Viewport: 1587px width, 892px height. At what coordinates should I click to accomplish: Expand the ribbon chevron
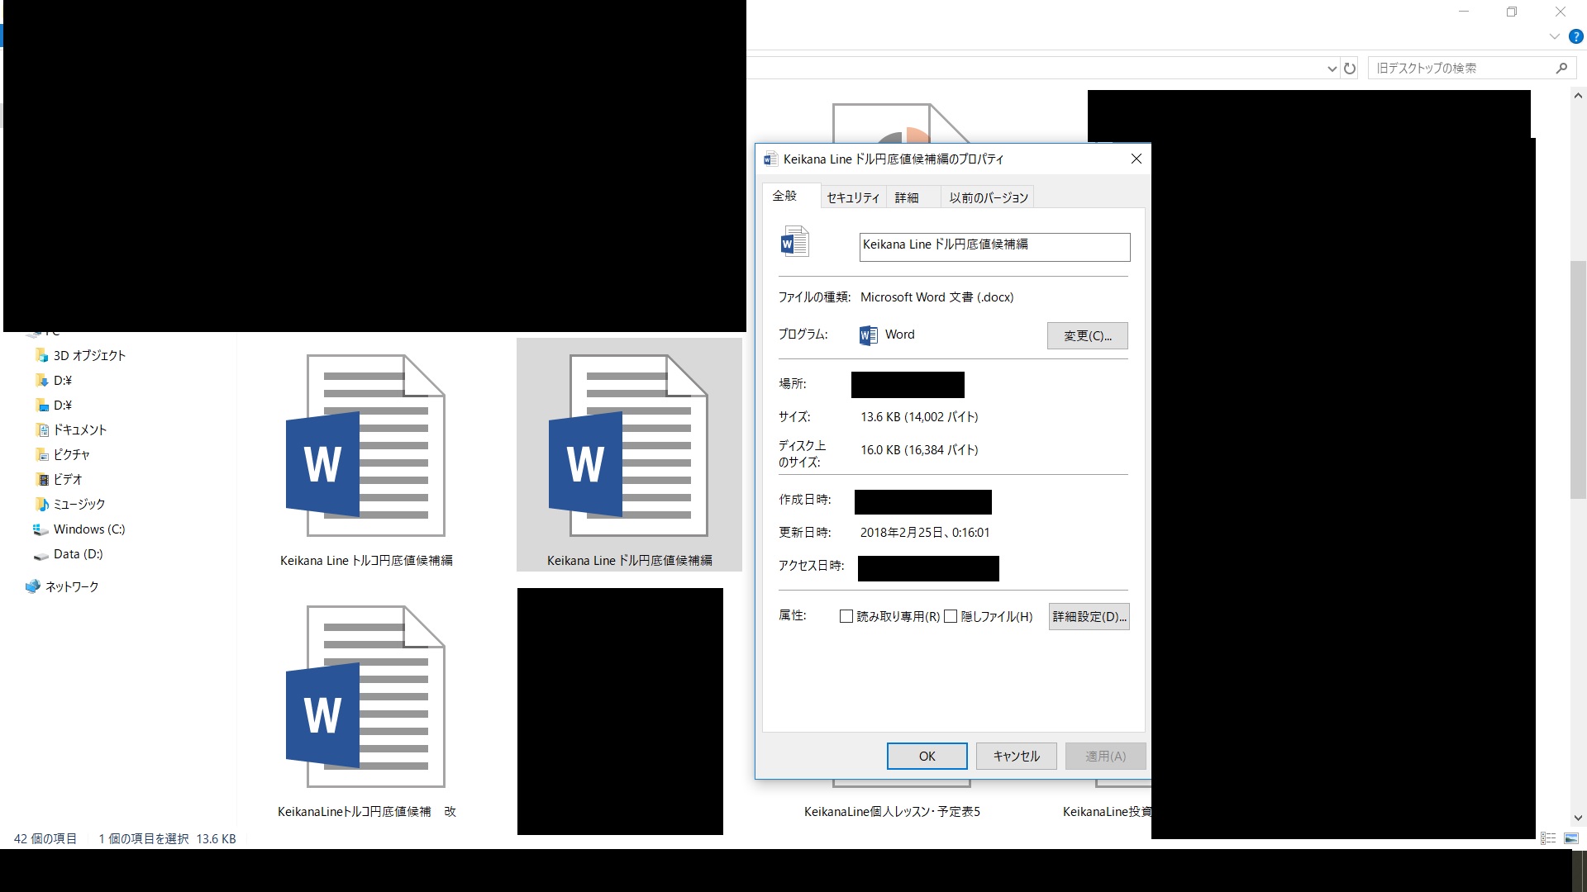(x=1554, y=37)
